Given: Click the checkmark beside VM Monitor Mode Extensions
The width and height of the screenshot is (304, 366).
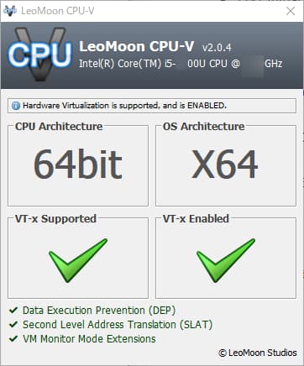Looking at the screenshot, I should (13, 338).
